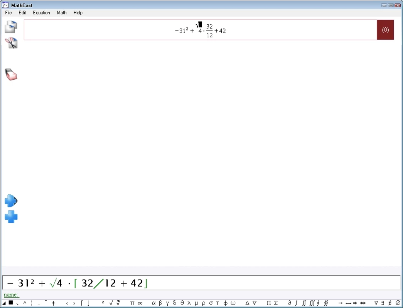The width and height of the screenshot is (403, 308).
Task: Insert the black triangle symbol
Action: point(4,303)
